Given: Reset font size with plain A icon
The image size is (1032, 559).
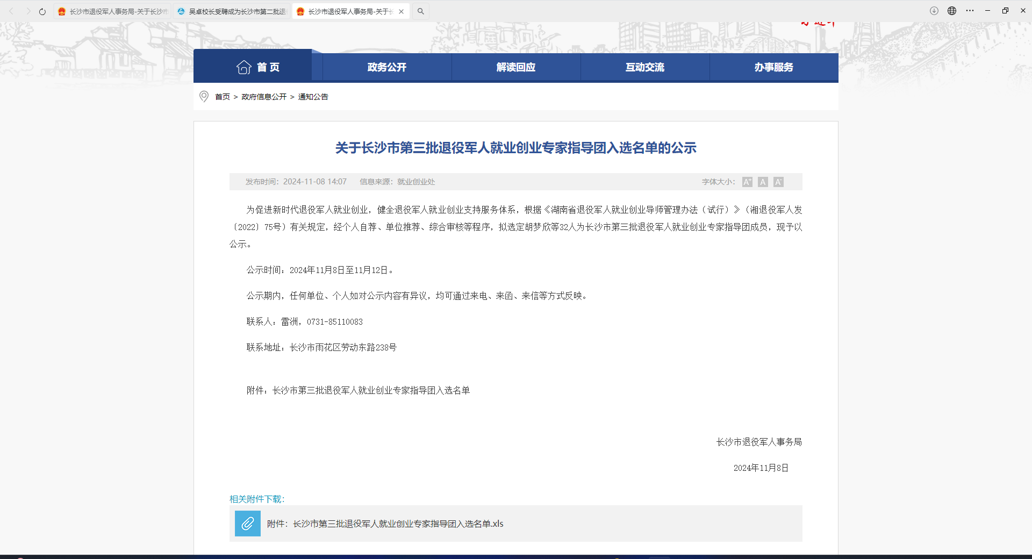Looking at the screenshot, I should point(763,182).
